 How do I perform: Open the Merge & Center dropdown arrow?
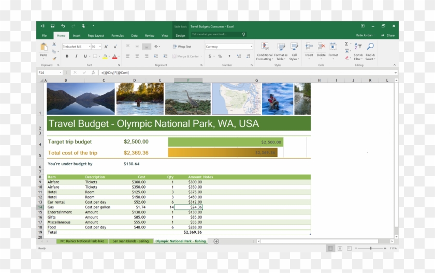pos(201,56)
